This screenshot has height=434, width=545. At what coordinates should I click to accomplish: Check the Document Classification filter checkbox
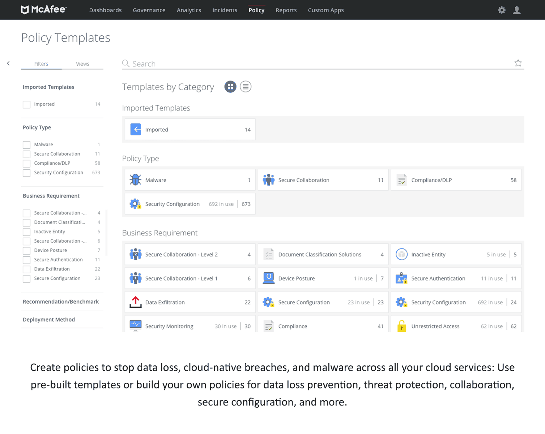coord(26,222)
